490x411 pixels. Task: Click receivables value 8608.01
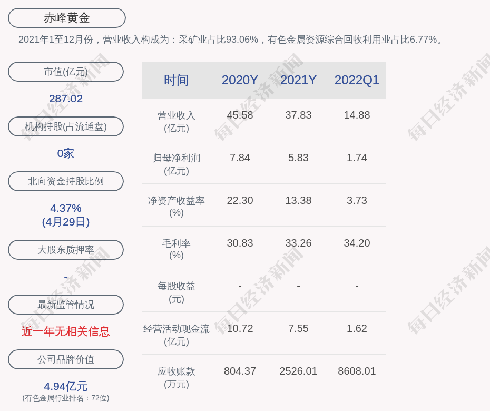[357, 371]
